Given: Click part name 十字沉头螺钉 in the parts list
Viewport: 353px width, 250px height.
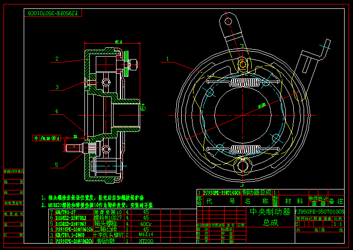Looking at the screenshot, I should point(109,235).
